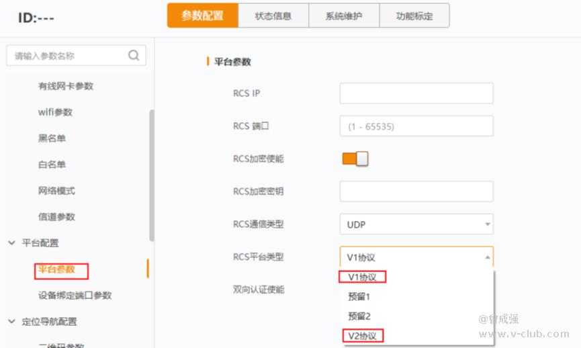Click the 双向认证使能 label
Viewport: 581px width, 348px height.
259,290
